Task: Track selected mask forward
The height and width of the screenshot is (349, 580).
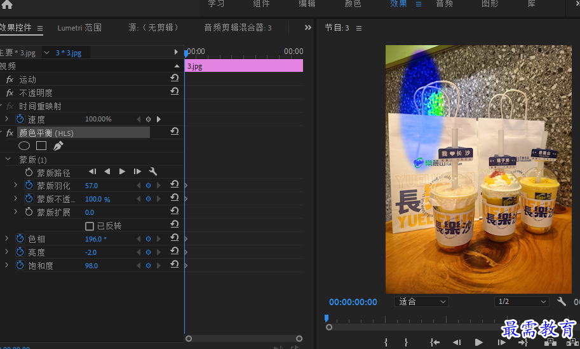Action: (122, 172)
